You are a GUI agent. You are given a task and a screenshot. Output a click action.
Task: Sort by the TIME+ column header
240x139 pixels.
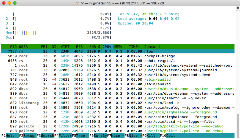[134, 47]
